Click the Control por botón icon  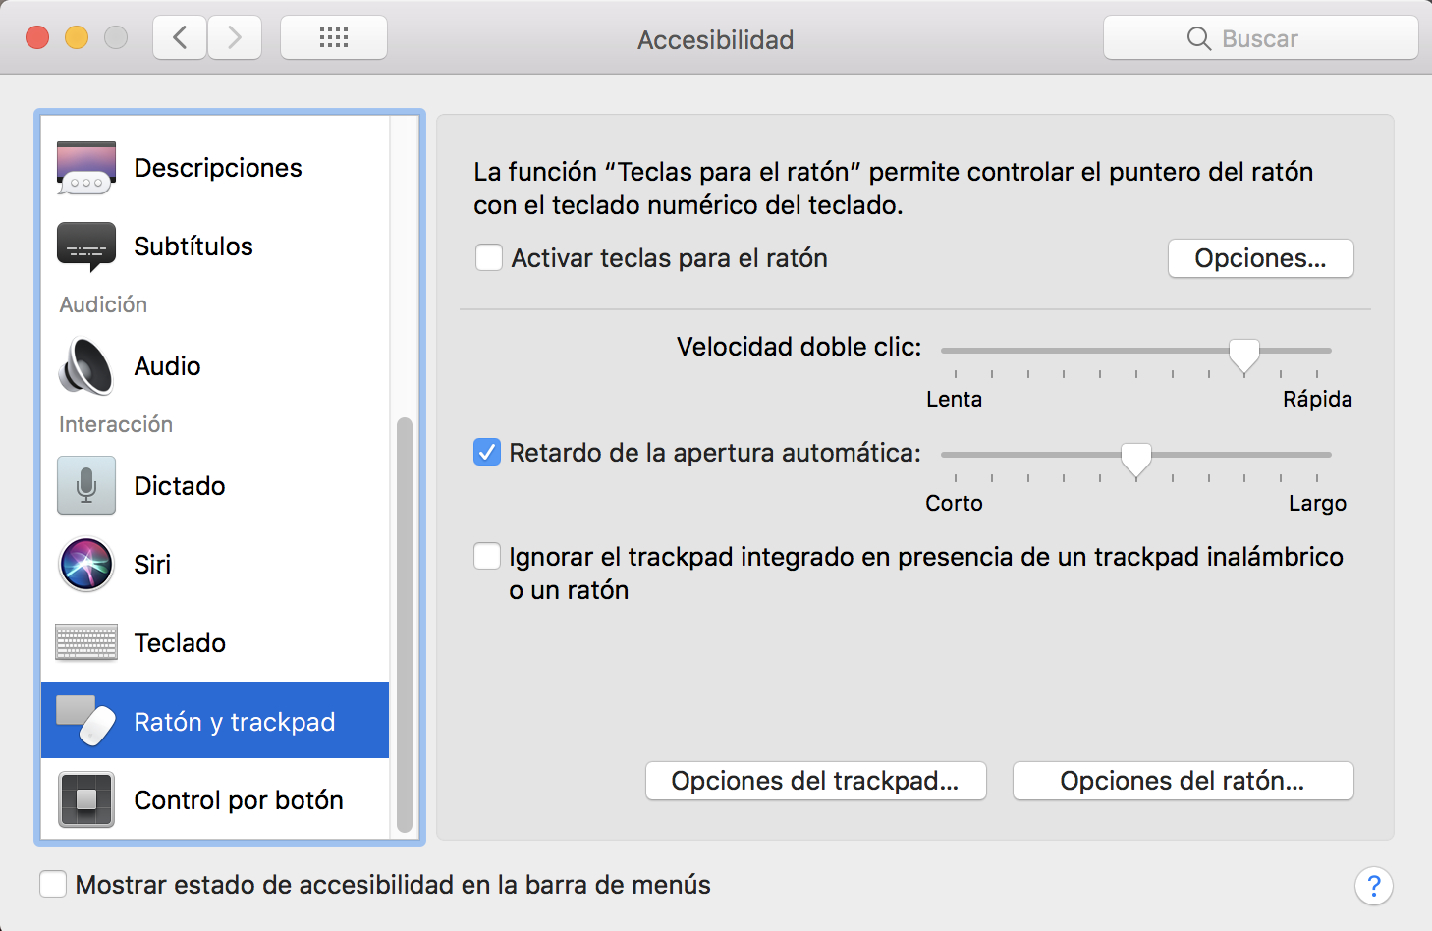86,799
